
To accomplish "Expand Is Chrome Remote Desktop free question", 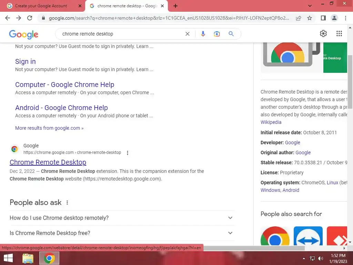I will click(x=122, y=233).
